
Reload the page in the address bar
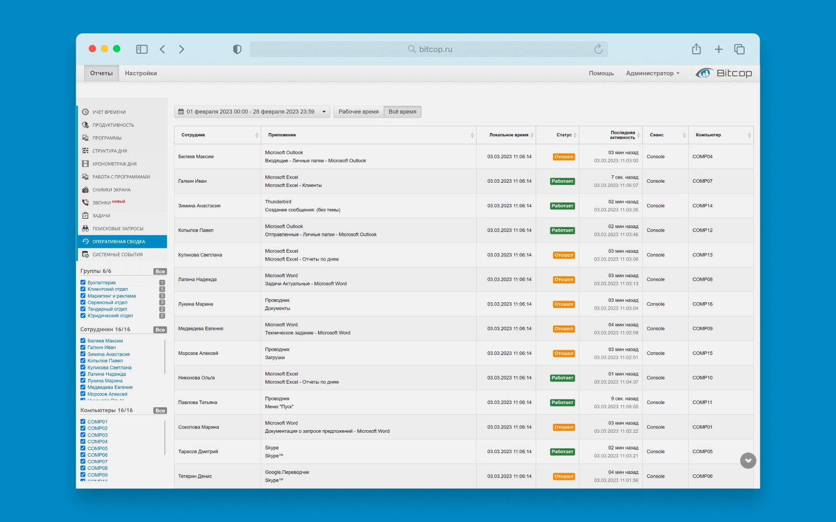point(598,49)
